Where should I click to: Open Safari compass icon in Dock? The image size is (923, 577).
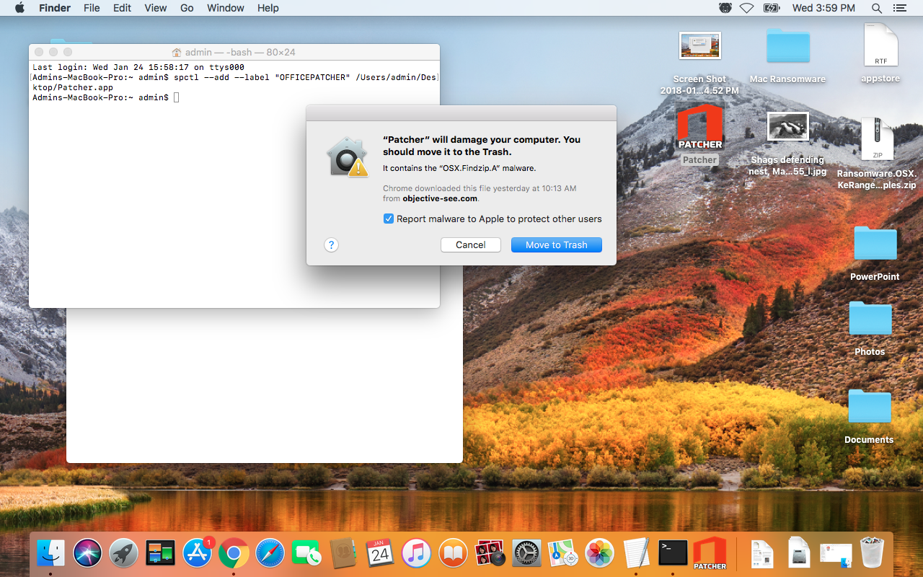270,553
